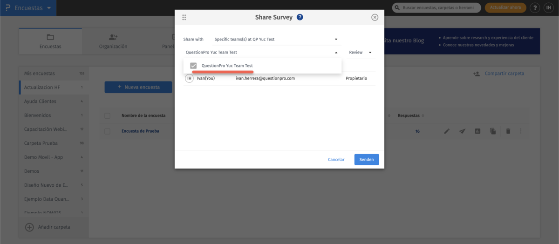Select the ivan.herrera@questionpro.com email text
Image resolution: width=559 pixels, height=244 pixels.
[265, 78]
